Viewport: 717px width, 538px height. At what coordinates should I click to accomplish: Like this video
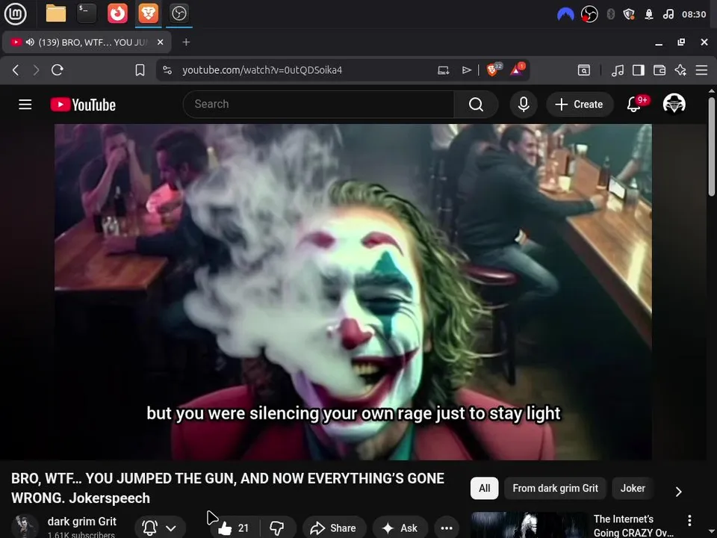point(233,528)
